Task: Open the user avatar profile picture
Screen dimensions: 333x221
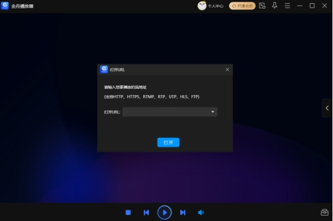Action: coord(202,6)
